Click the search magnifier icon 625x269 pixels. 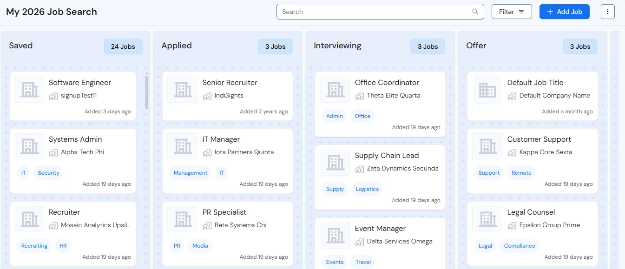point(475,11)
